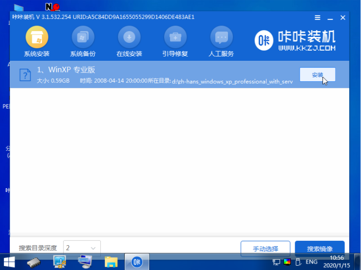Click the file icon beside WinXP 专业版
Screen dimensions: 361x270
pyautogui.click(x=25, y=75)
